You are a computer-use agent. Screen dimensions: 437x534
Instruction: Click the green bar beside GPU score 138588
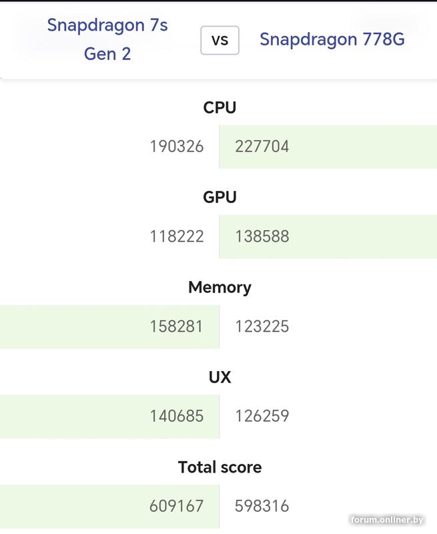pyautogui.click(x=367, y=236)
